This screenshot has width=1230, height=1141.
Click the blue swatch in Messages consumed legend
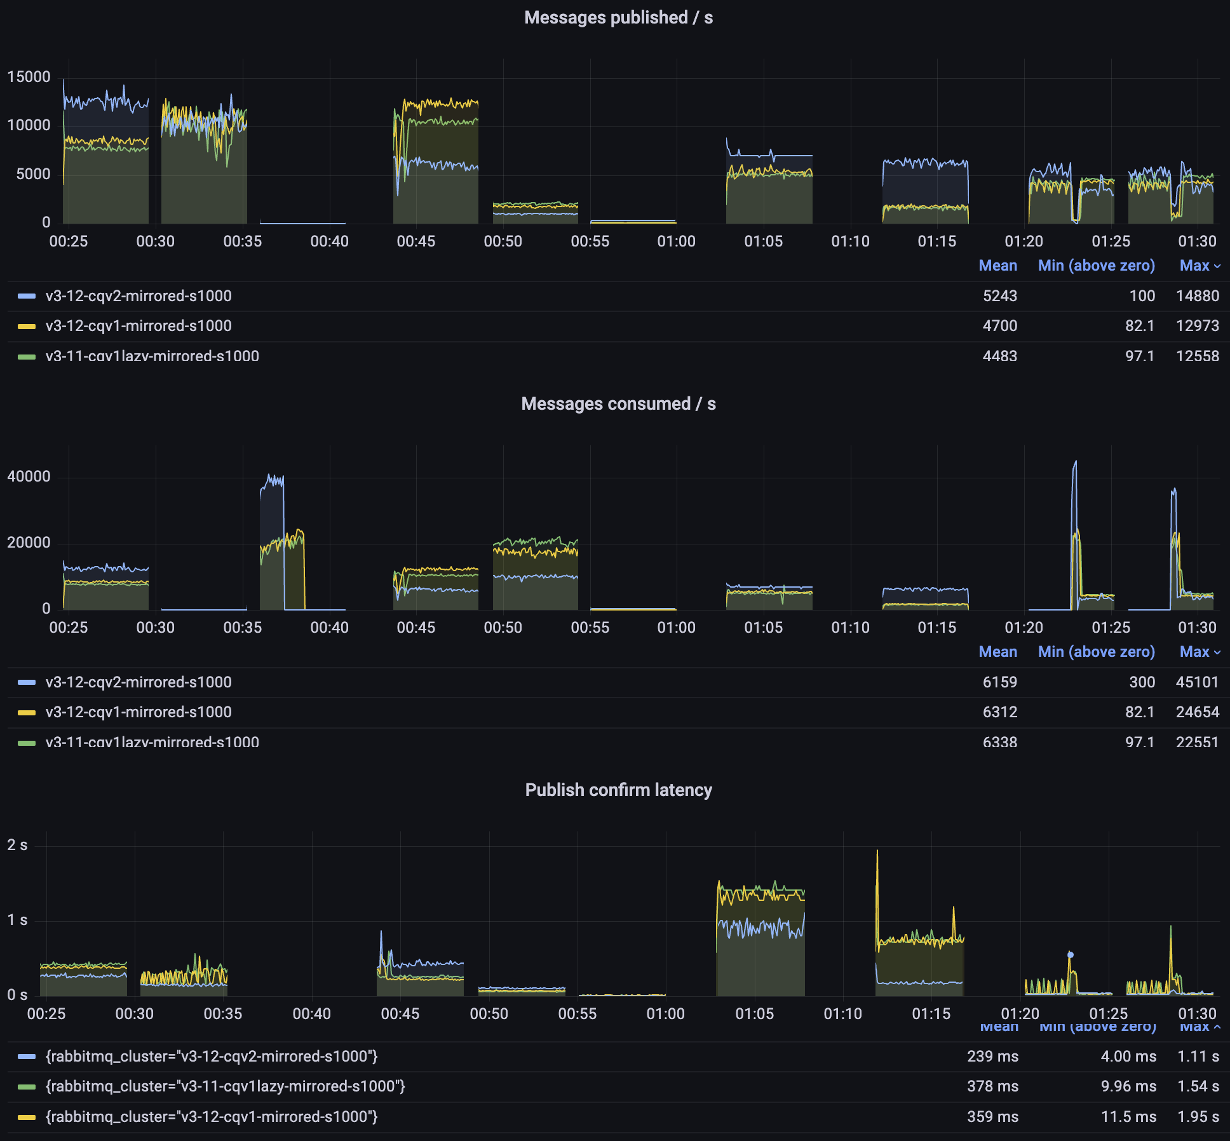(x=27, y=682)
